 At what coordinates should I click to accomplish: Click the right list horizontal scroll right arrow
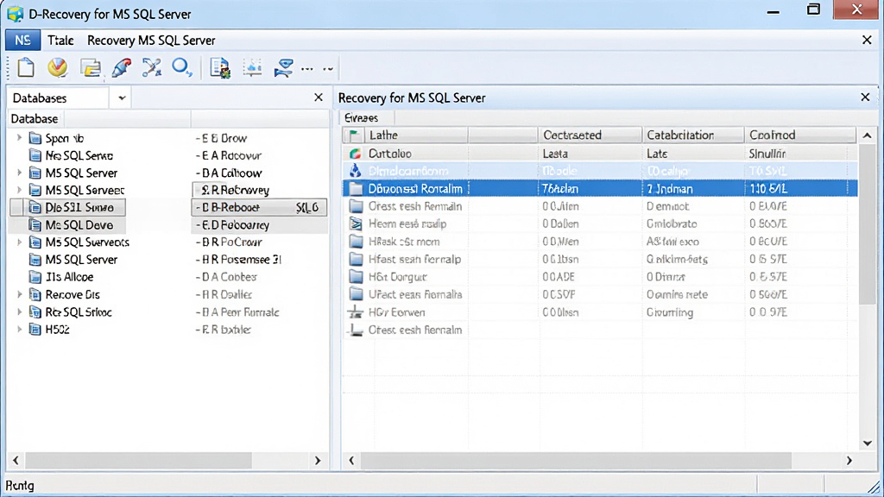point(849,461)
